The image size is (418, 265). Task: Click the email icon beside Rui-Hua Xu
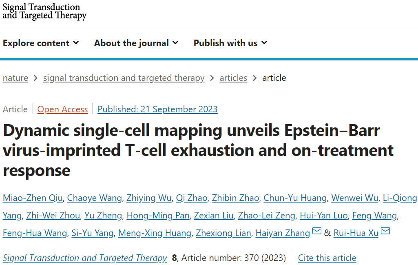[385, 232]
